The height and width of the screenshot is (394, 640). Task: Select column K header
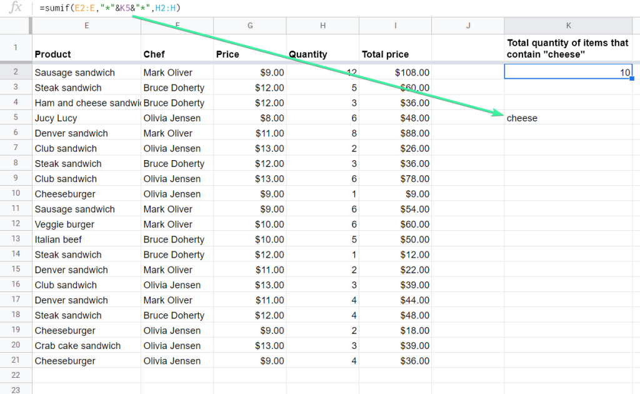[568, 26]
